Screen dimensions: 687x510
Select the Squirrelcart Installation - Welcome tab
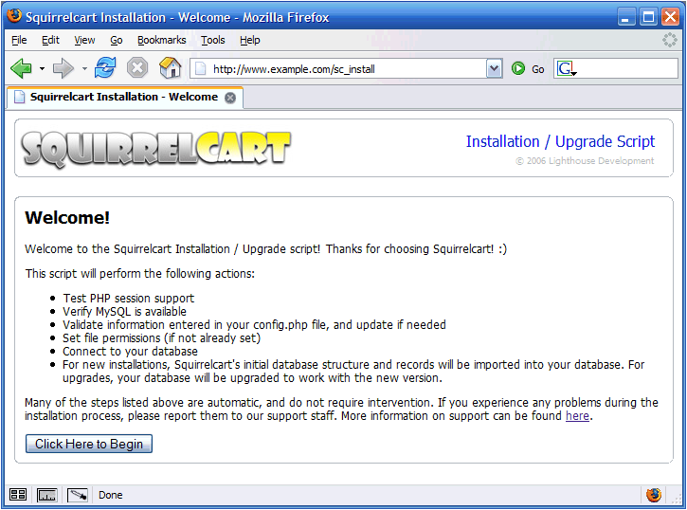(x=123, y=97)
